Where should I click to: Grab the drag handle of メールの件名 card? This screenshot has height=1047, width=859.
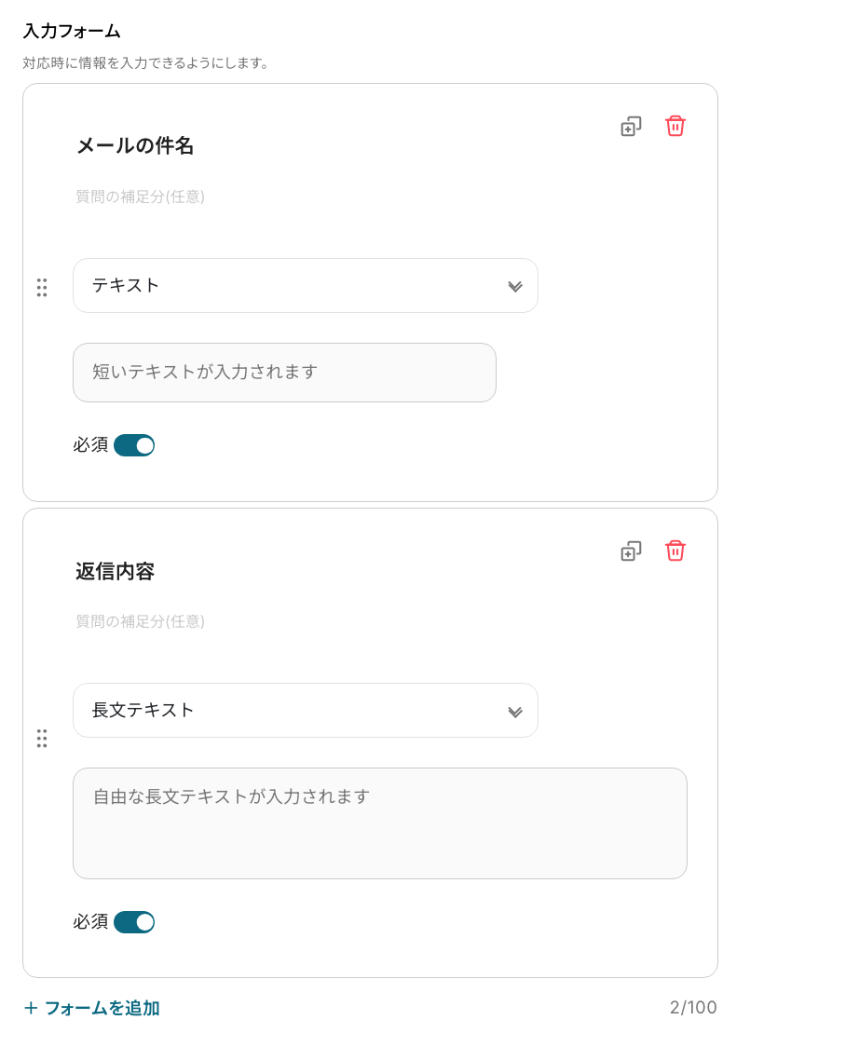click(x=41, y=287)
